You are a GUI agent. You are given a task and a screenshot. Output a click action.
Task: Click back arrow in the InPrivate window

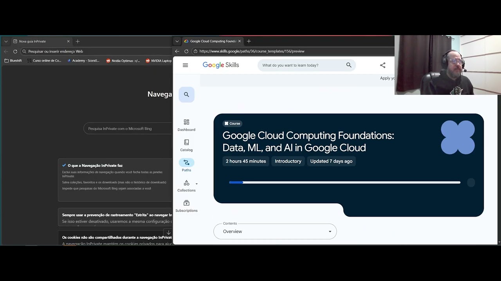pyautogui.click(x=6, y=51)
